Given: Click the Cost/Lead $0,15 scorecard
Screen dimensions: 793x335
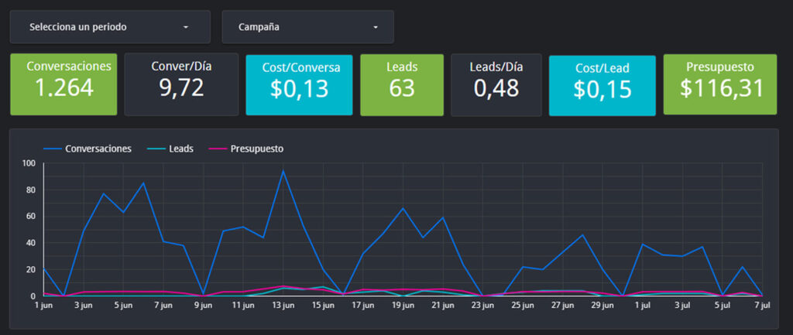Looking at the screenshot, I should 602,85.
